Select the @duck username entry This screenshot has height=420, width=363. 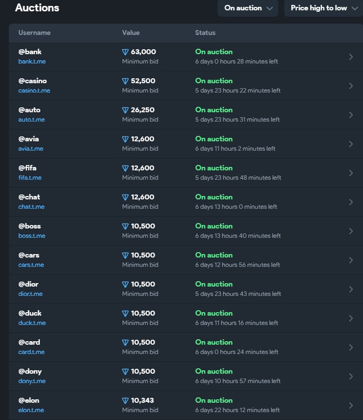coord(30,313)
